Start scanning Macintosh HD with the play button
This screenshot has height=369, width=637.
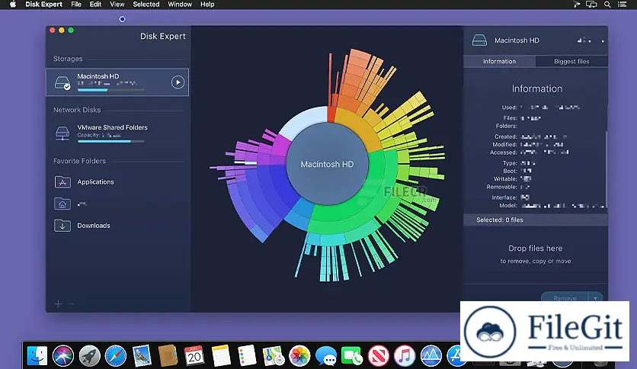178,82
